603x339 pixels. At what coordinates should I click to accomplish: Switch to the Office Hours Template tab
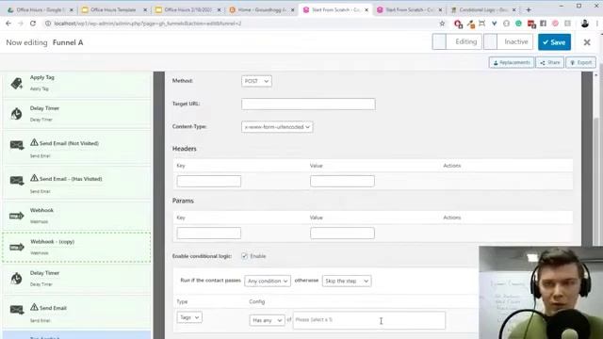coord(114,10)
